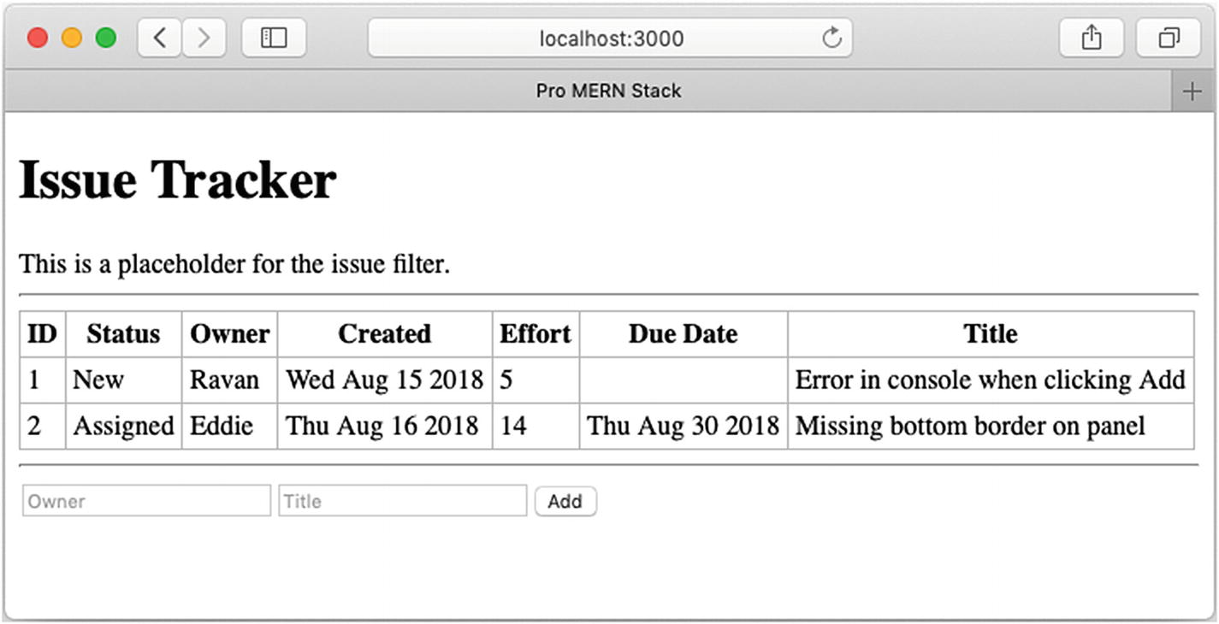Screen dimensions: 1219x624
Task: Open a new tab with plus button
Action: (x=1192, y=91)
